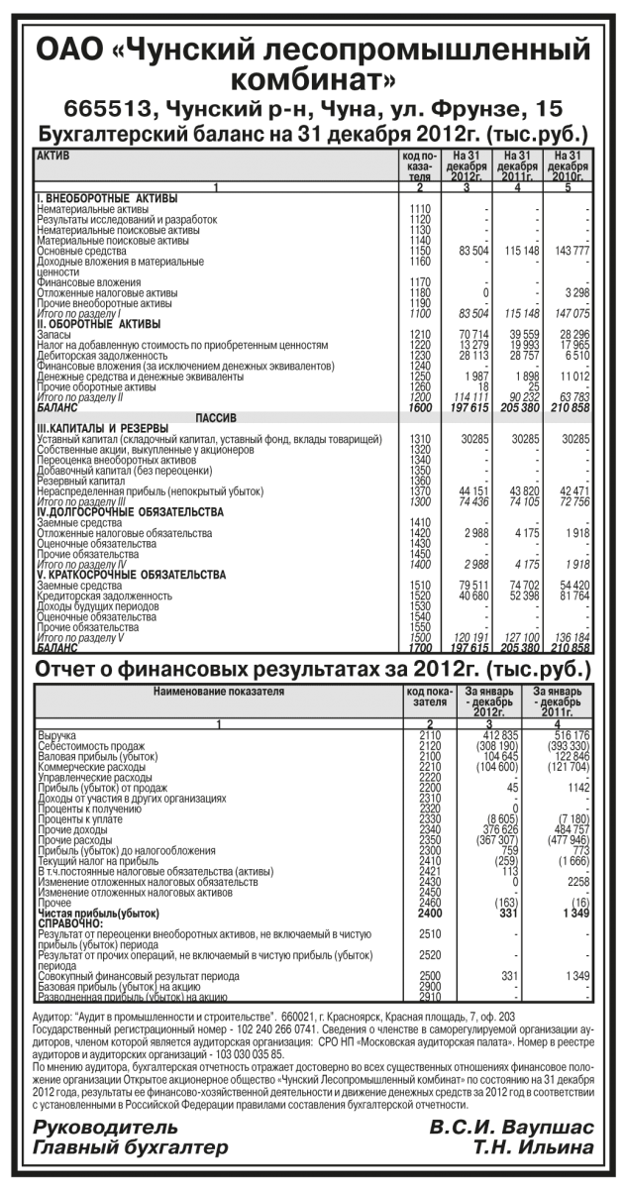Click the address line with Фрунзе, 15

coord(312,107)
